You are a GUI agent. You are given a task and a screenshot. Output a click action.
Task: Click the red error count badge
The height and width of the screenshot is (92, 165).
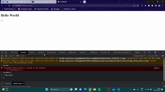click(x=145, y=52)
